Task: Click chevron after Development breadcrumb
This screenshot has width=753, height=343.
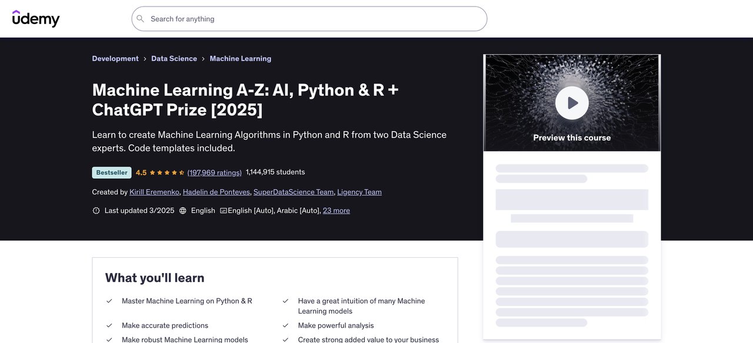Action: click(x=145, y=59)
